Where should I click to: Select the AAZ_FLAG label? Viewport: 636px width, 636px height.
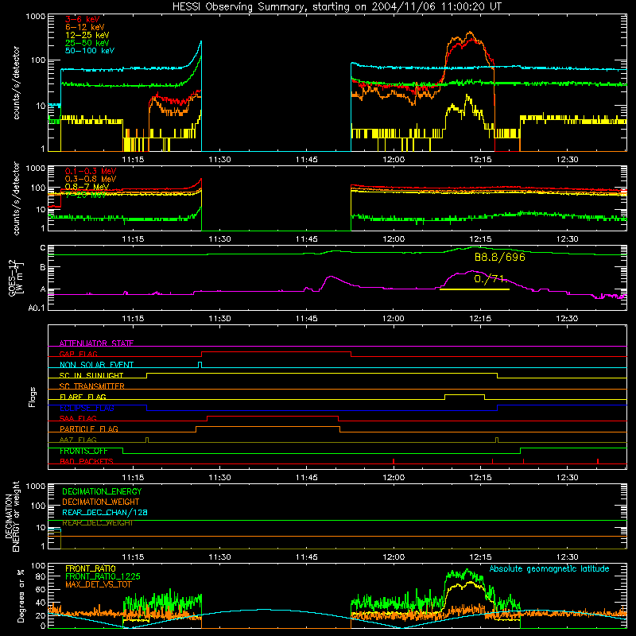point(78,440)
